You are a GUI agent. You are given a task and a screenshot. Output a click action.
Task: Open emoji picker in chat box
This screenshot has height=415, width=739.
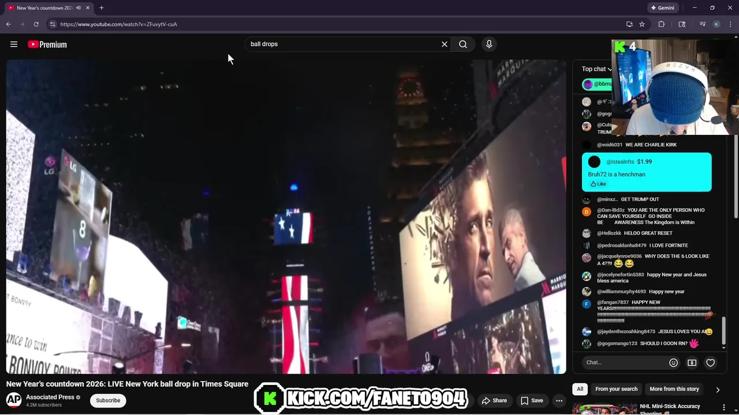pyautogui.click(x=673, y=363)
